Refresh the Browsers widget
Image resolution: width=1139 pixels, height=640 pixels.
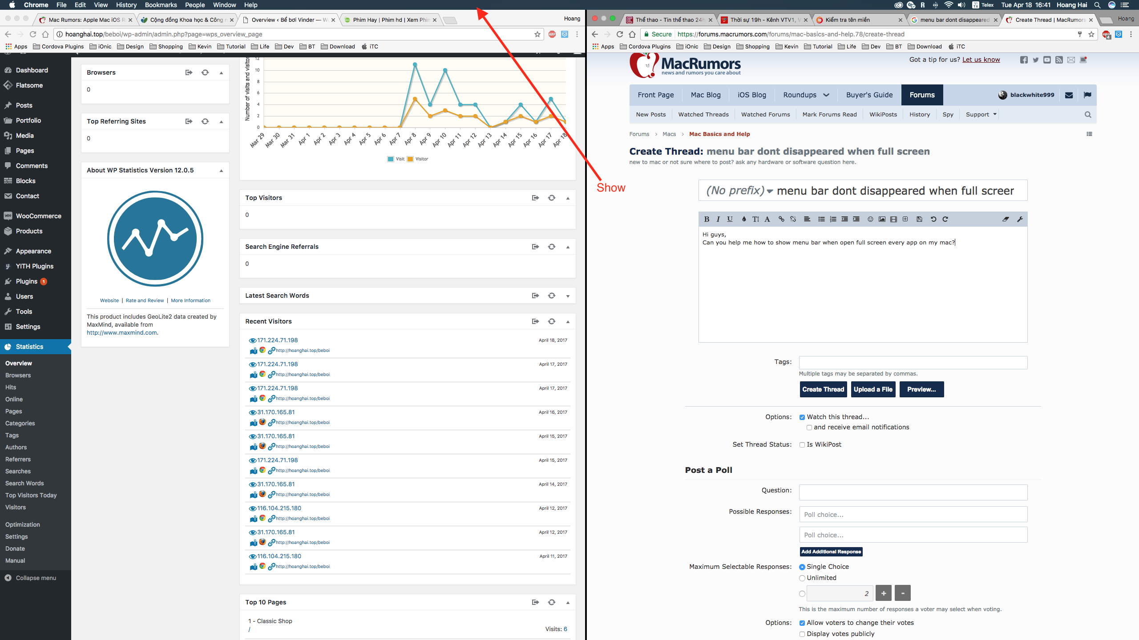click(205, 72)
